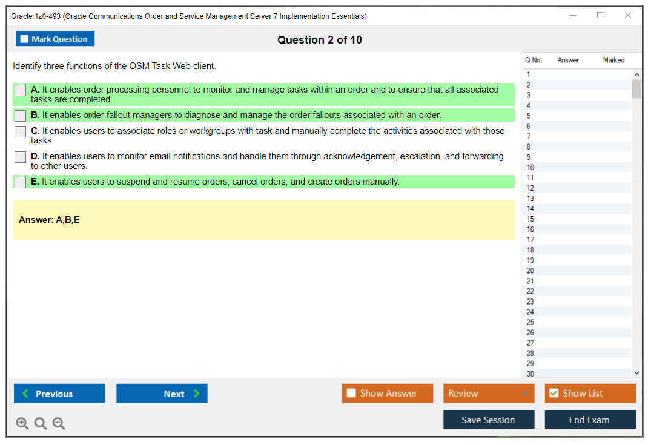Click the scrollbar down arrow in question list
651x445 pixels.
pos(636,372)
